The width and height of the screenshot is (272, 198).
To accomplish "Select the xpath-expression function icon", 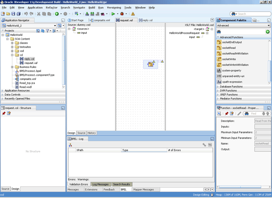I will click(x=219, y=82).
